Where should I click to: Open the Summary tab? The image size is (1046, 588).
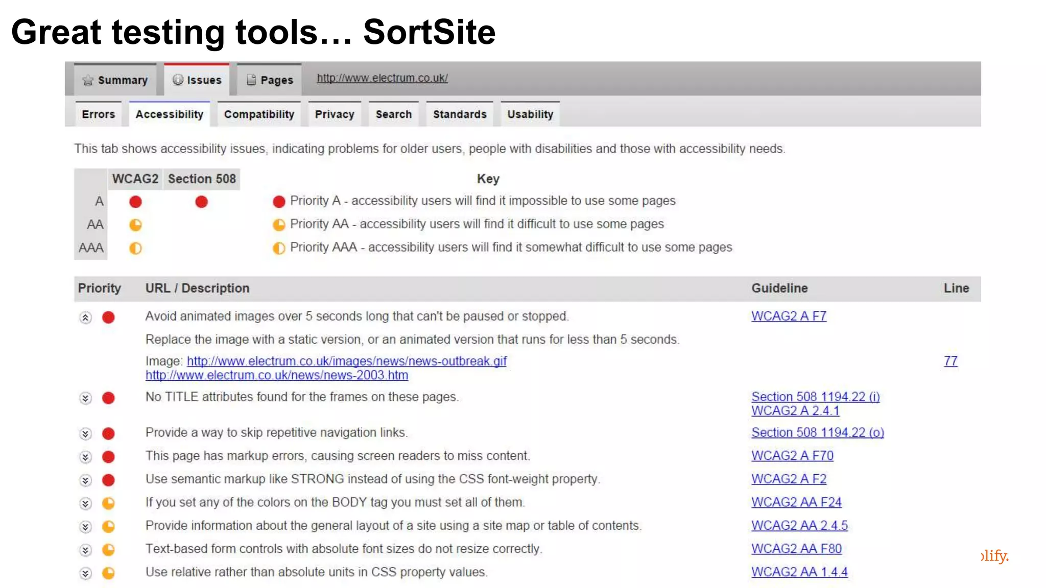tap(115, 80)
